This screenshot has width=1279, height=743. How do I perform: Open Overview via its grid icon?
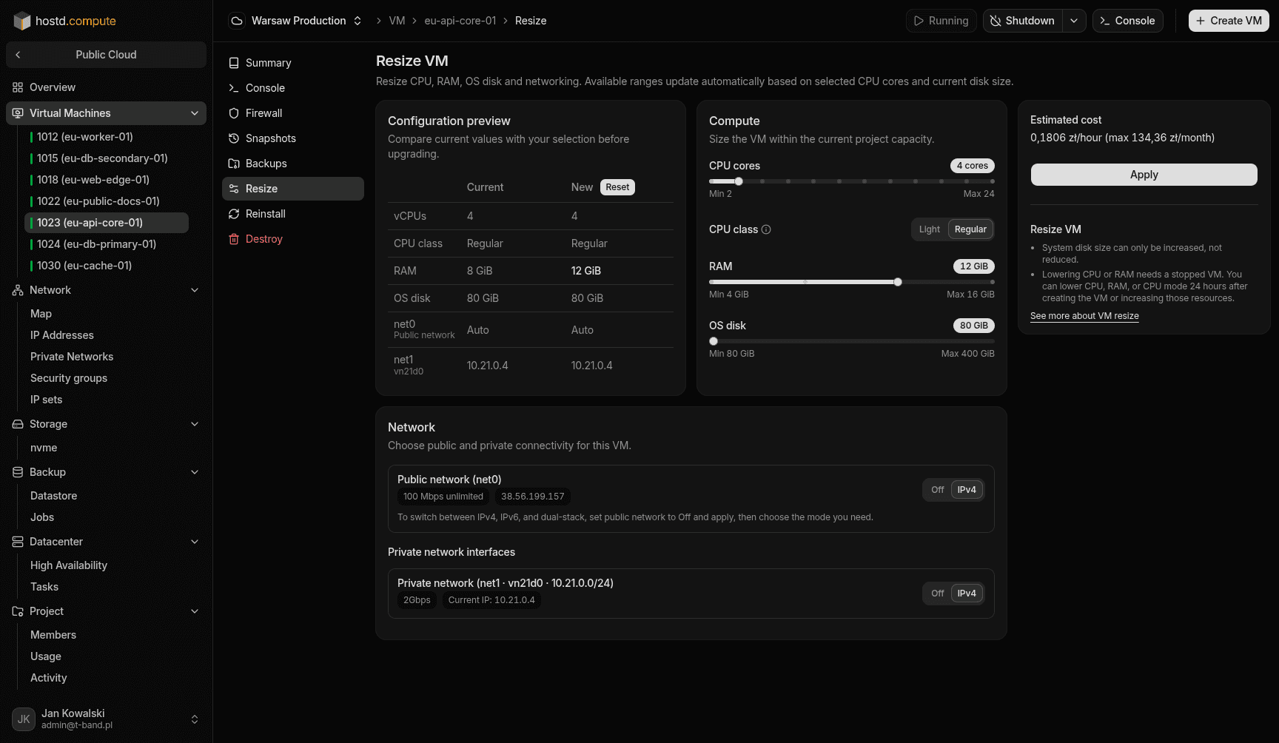(x=18, y=87)
